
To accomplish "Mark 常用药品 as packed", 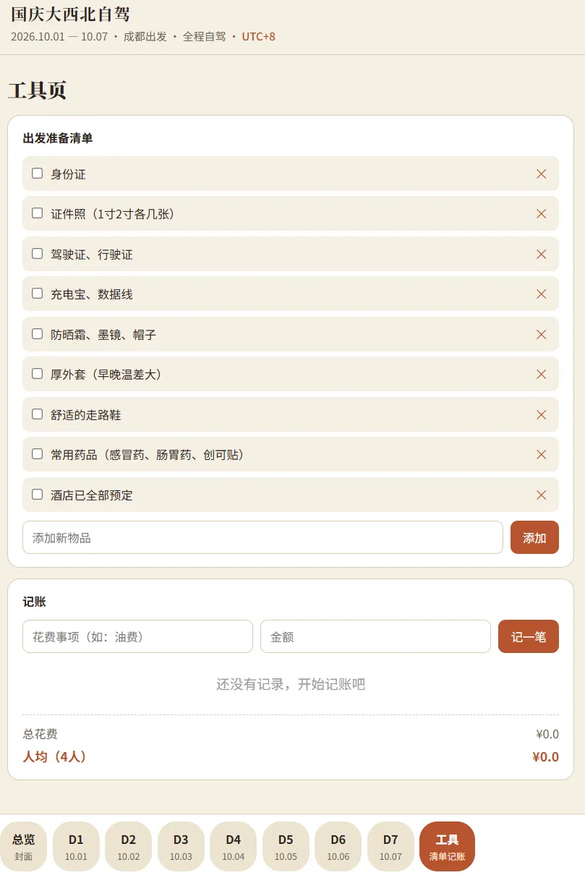I will click(x=38, y=454).
